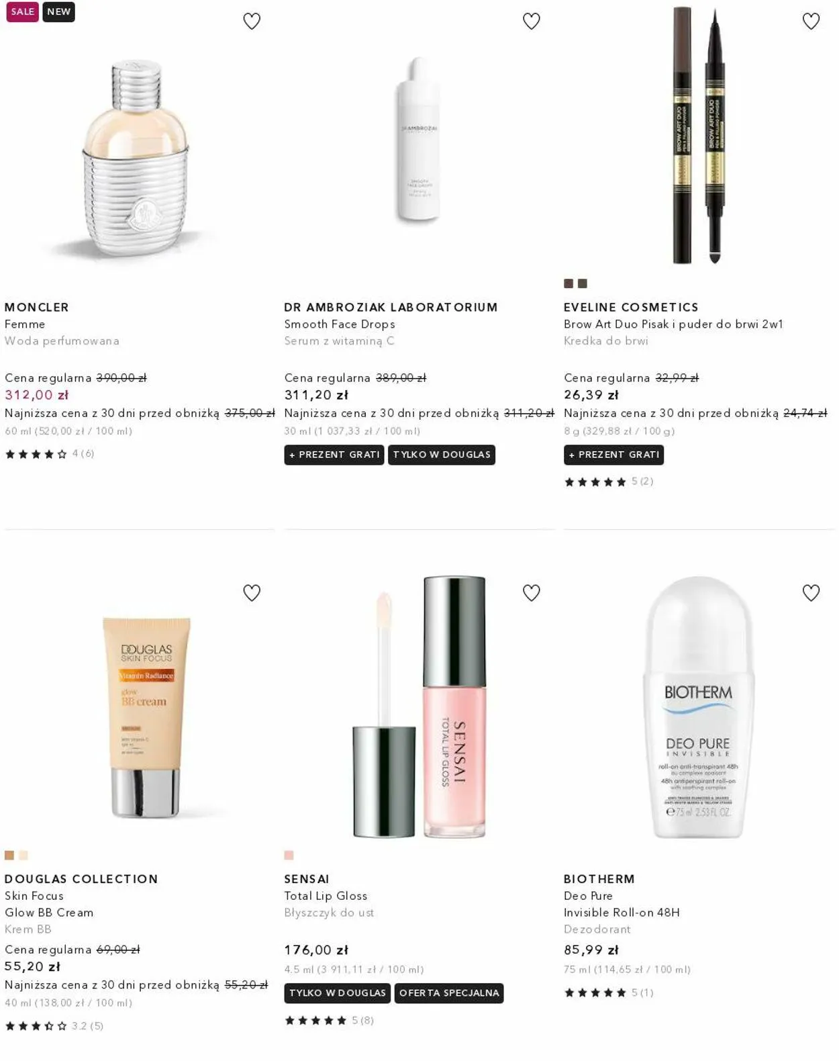The height and width of the screenshot is (1061, 839).
Task: Choose the second Eveline brow color swatch
Action: point(583,283)
